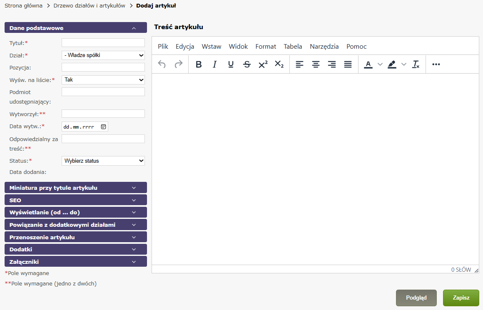Open the Dział dropdown list
Viewport: 483px width, 310px height.
[103, 55]
